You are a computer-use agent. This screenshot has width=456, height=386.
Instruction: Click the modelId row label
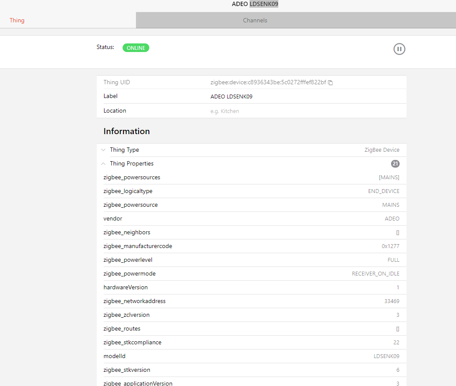click(114, 356)
